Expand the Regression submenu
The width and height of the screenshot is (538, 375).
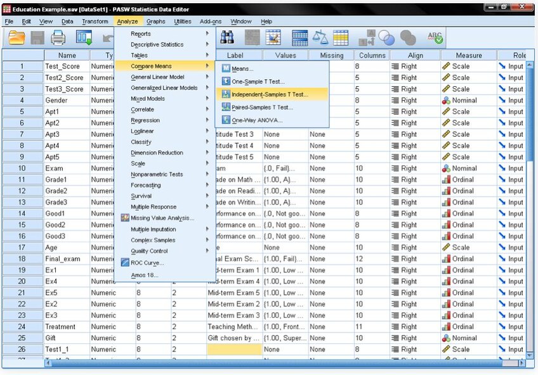click(x=145, y=120)
